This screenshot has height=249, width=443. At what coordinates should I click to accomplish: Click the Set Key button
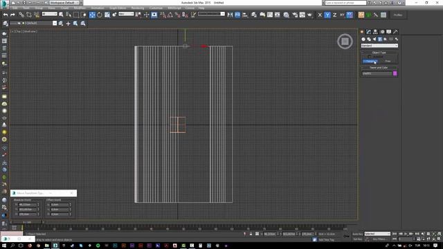357,239
